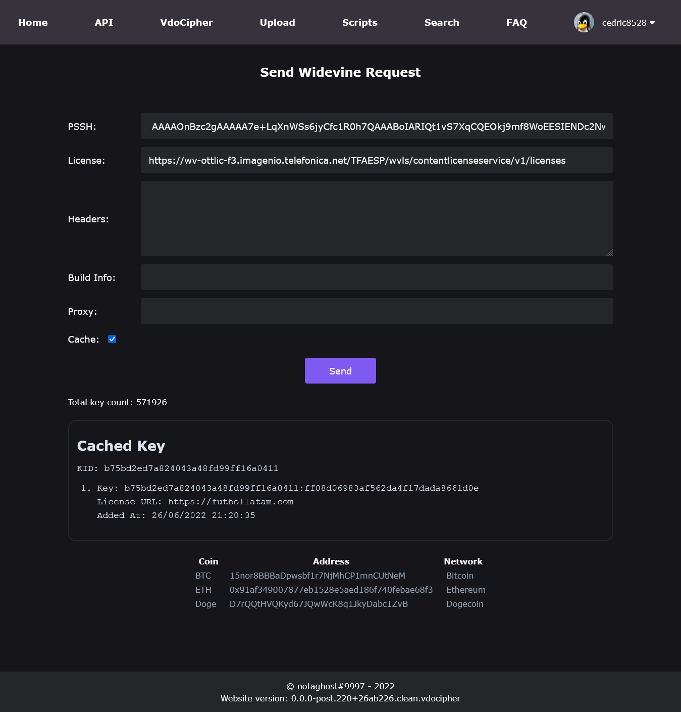Select the Total key count text
This screenshot has width=681, height=712.
pyautogui.click(x=118, y=402)
